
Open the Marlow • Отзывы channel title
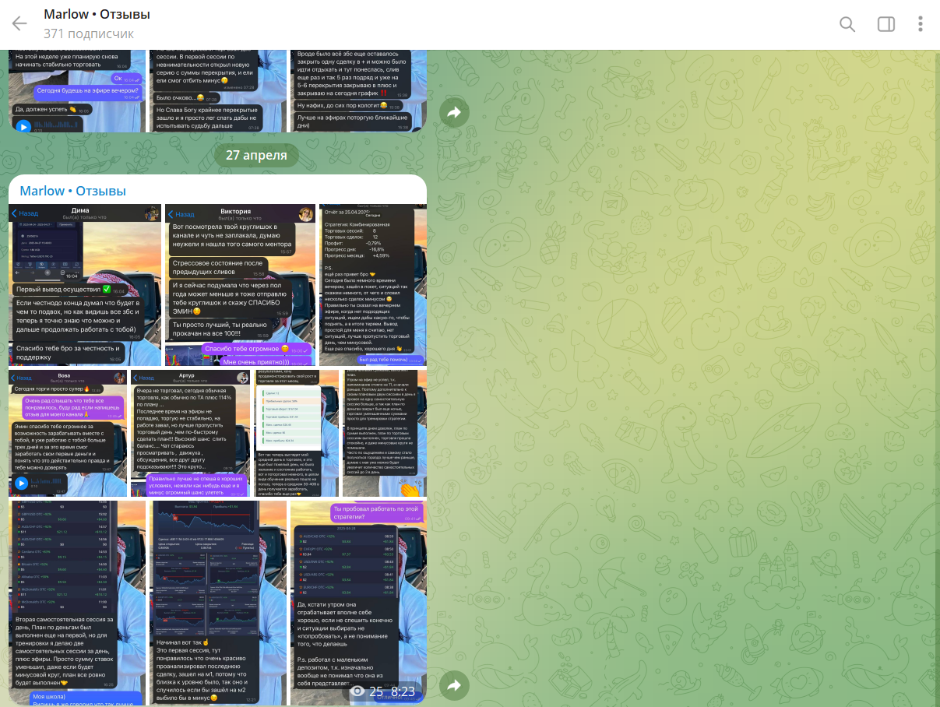[97, 14]
